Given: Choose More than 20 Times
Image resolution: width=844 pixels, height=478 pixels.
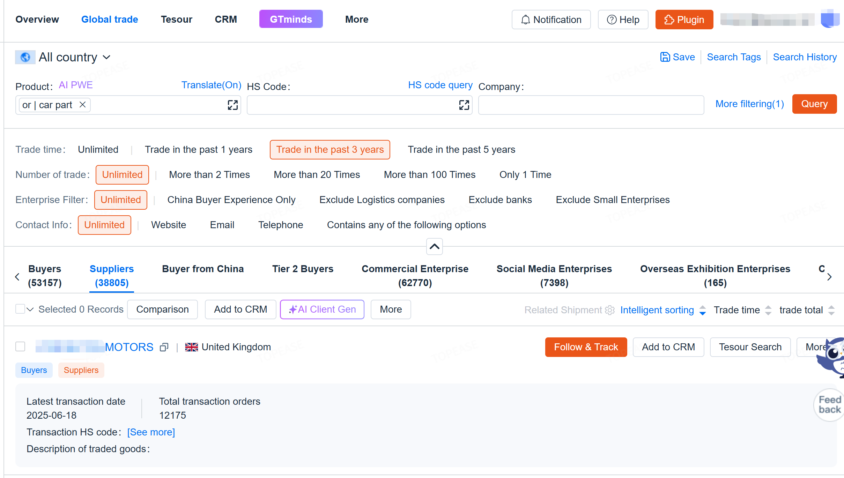Looking at the screenshot, I should [x=317, y=174].
